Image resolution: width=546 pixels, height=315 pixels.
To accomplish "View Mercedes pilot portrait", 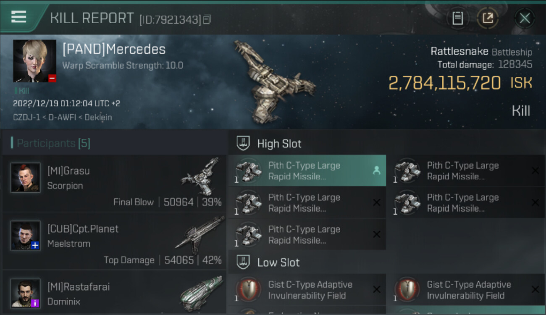I will [34, 61].
